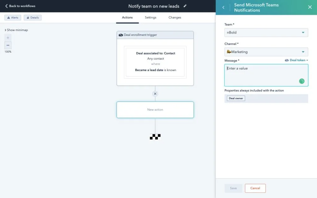The height and width of the screenshot is (198, 317).
Task: Select the Deal associated to Contact criteria box
Action: coord(155,62)
